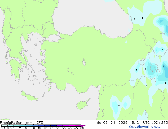Click the '0.1' legend scale number
The image size is (168, 129).
3,128
